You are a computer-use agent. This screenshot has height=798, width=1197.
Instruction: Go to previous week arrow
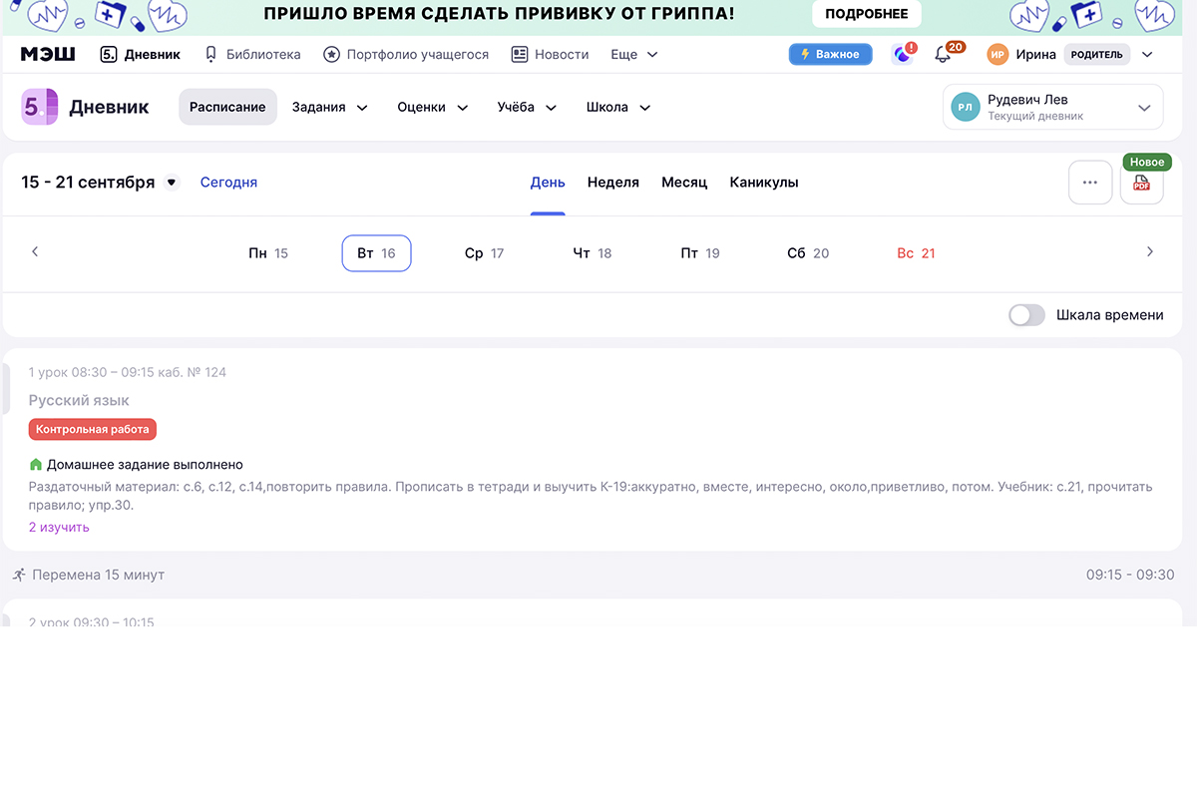pyautogui.click(x=35, y=252)
